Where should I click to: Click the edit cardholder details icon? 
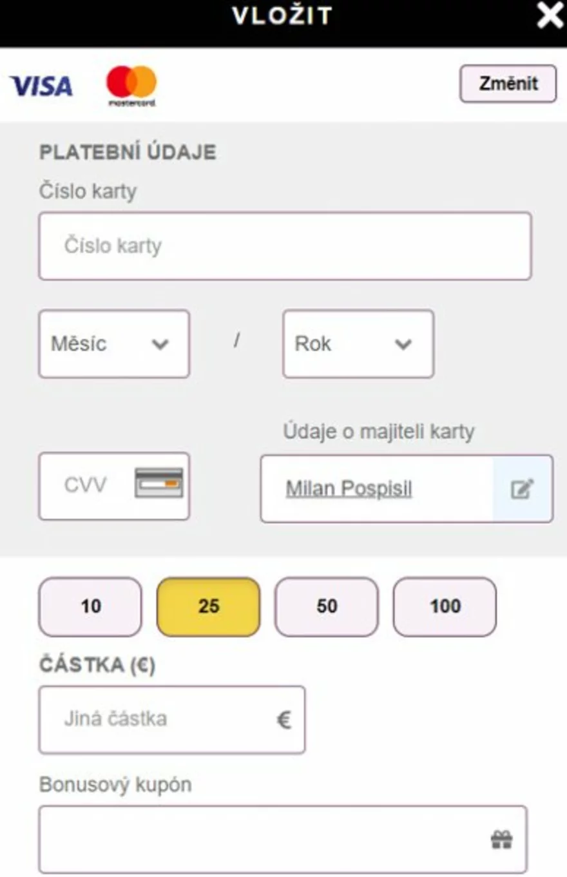coord(522,488)
